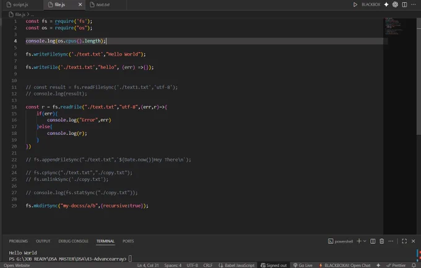Click the commented unlinkSync line

tap(67, 179)
